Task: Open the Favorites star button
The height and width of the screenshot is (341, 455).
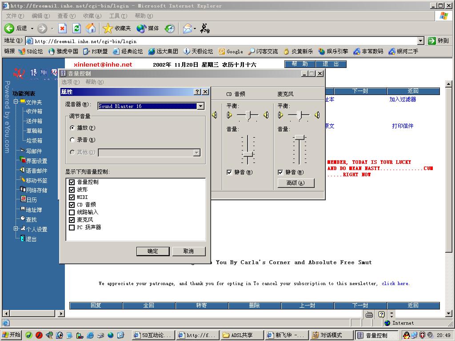Action: pyautogui.click(x=117, y=28)
